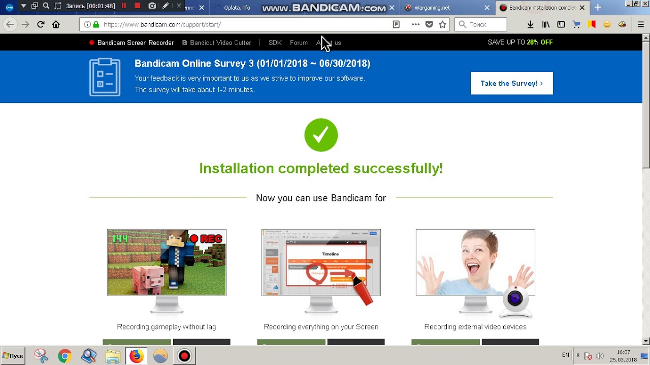This screenshot has height=365, width=650.
Task: Bookmark this page with star
Action: click(442, 24)
